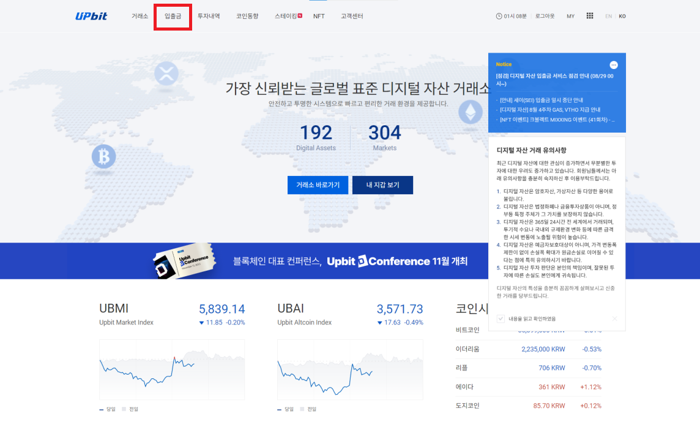
Task: Open the 입출금 menu
Action: coord(173,16)
